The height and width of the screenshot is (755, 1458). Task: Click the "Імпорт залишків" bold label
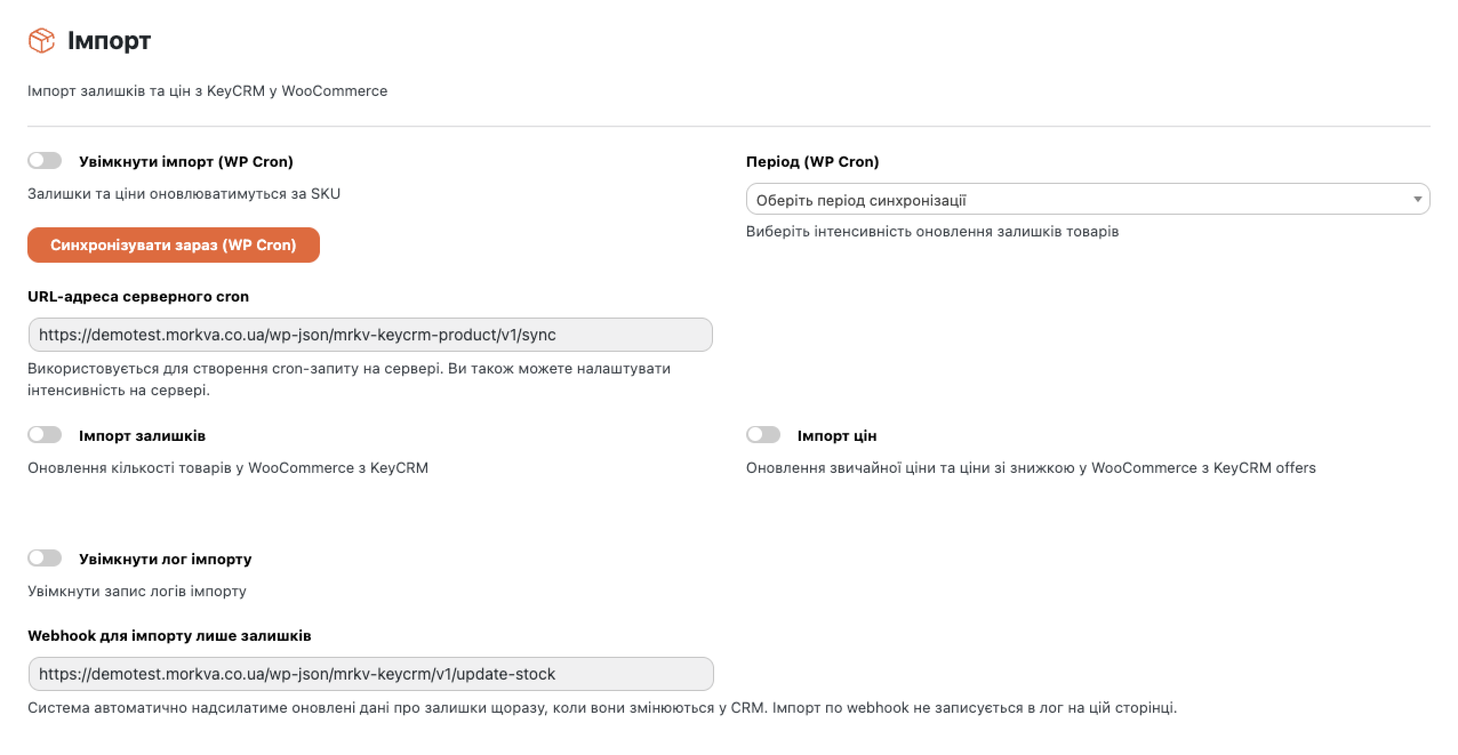click(x=142, y=436)
